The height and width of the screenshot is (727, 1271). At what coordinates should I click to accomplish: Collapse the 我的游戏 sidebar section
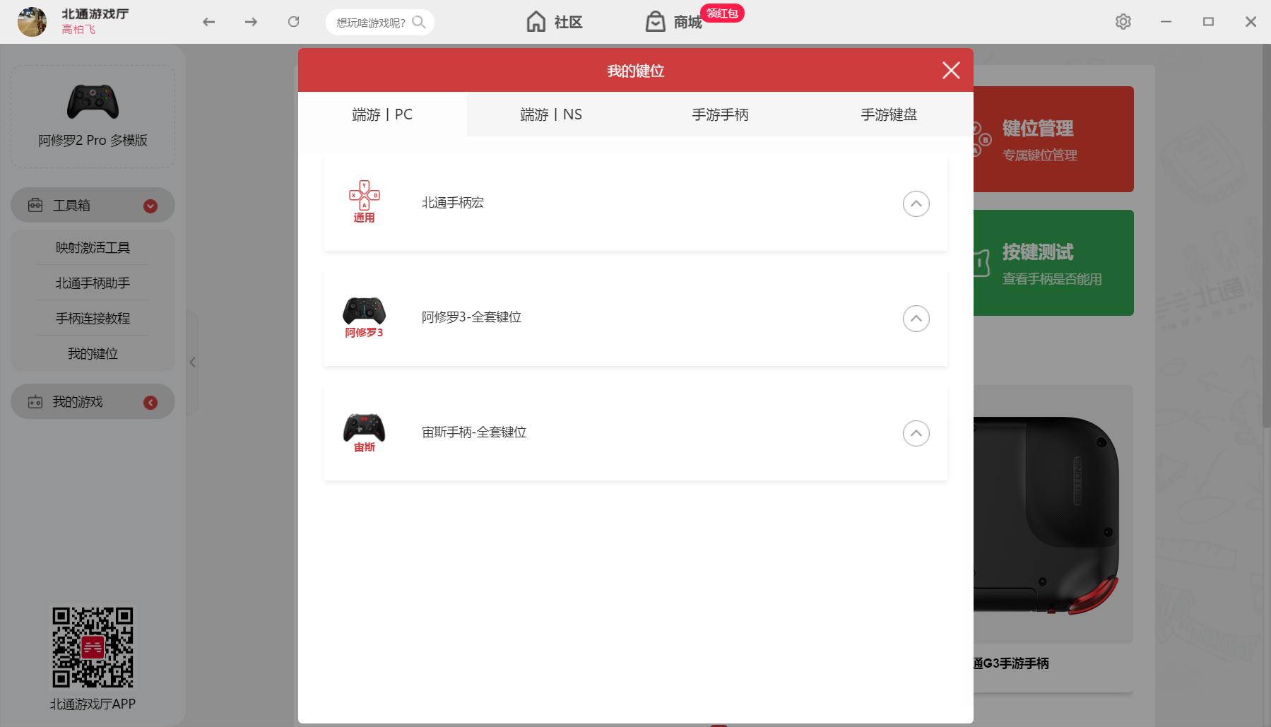tap(149, 402)
